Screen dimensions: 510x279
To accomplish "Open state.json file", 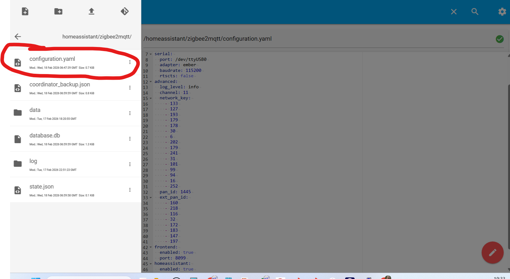I will point(42,187).
